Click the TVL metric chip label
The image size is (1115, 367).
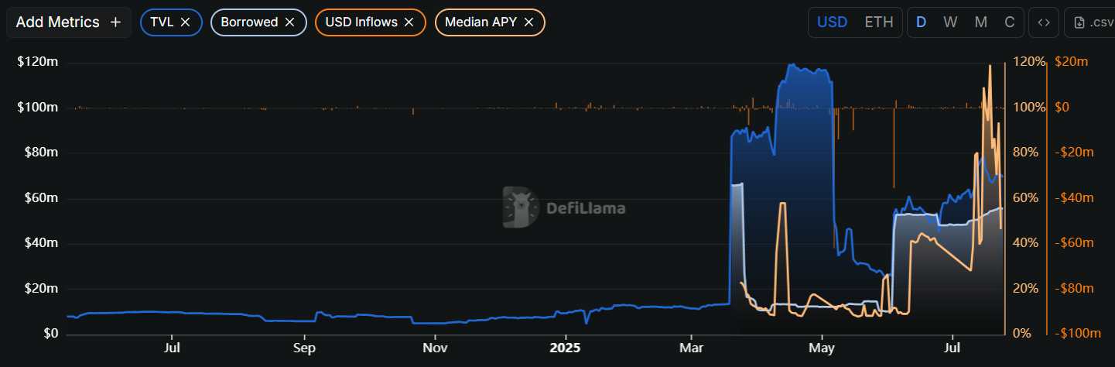click(x=162, y=22)
